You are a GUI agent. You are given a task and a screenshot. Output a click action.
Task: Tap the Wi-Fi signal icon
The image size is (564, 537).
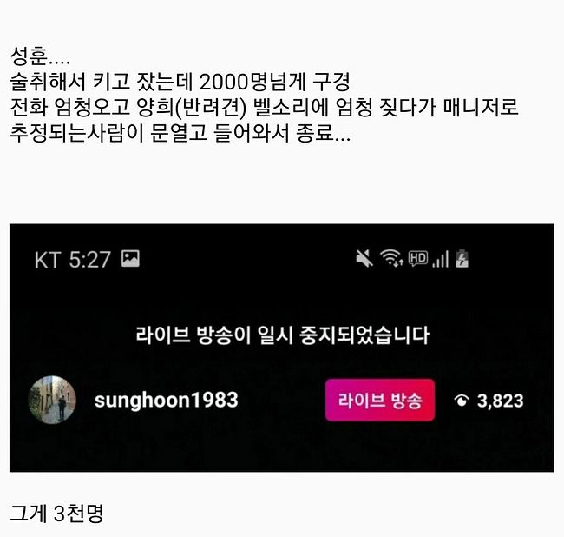coord(391,258)
